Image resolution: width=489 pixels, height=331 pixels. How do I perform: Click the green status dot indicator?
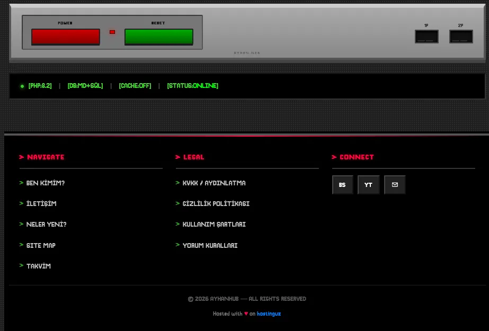click(22, 86)
